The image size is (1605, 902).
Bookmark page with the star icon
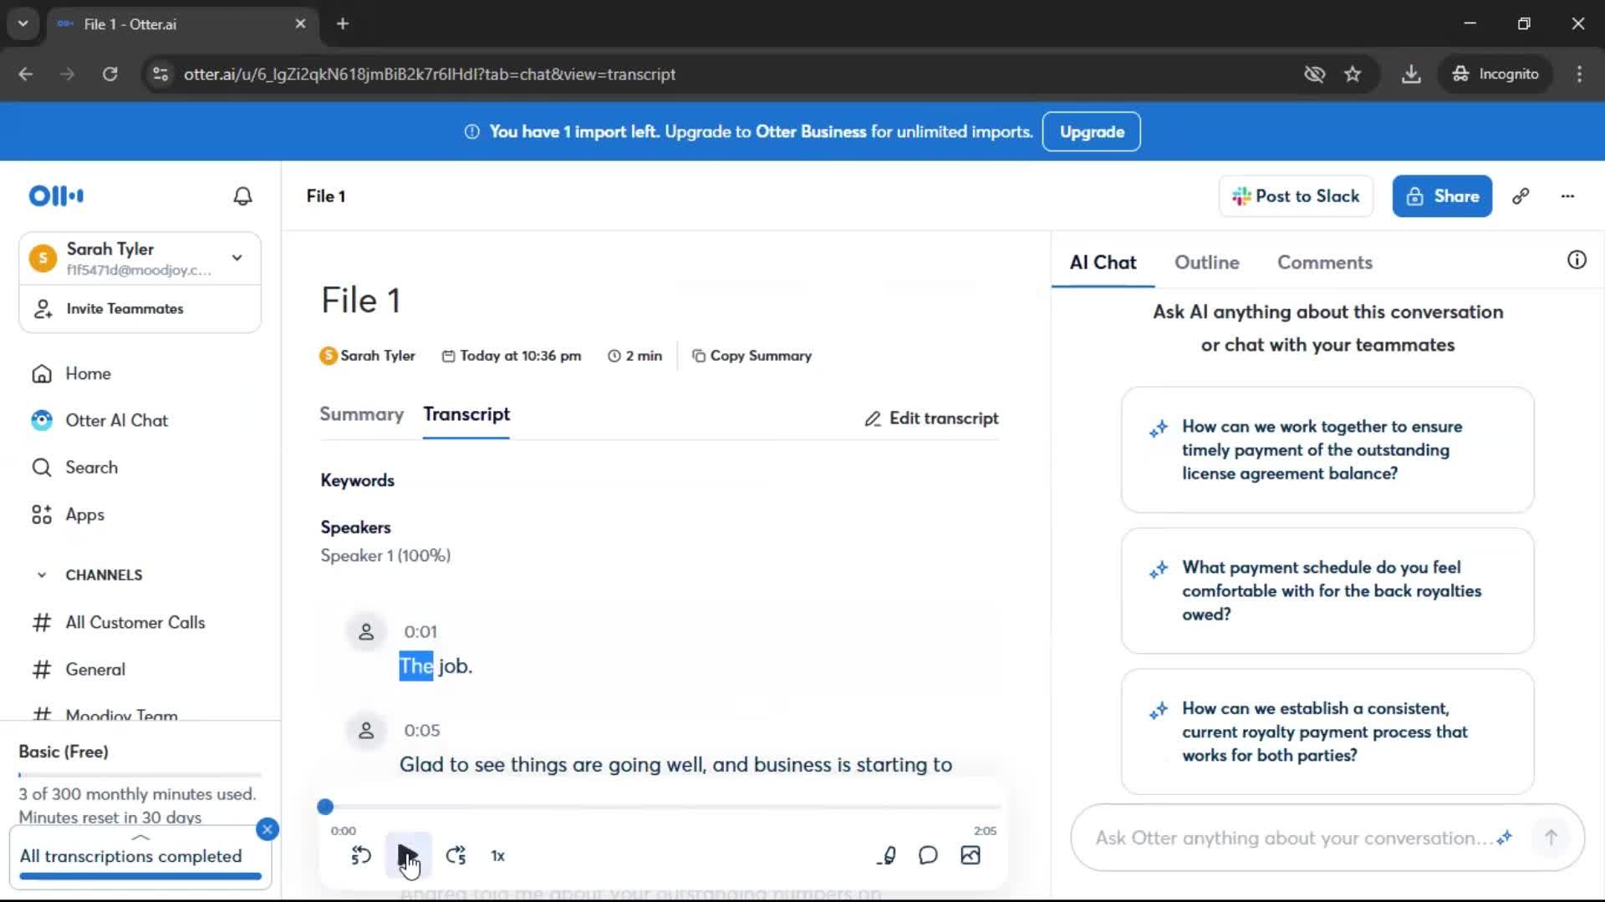tap(1353, 74)
